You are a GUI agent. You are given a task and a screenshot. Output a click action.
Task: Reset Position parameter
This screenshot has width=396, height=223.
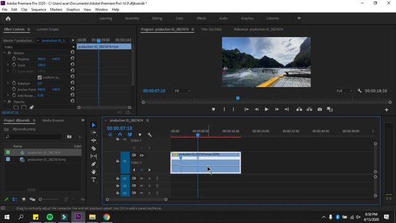(72, 58)
